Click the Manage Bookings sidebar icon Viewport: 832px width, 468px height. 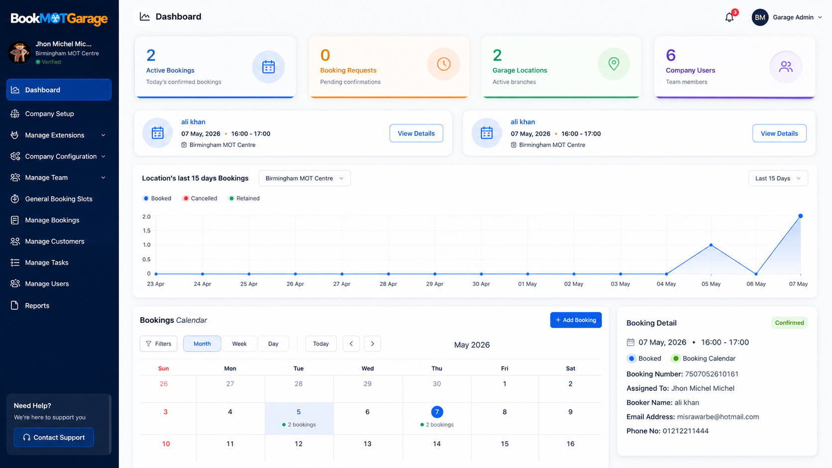coord(15,220)
